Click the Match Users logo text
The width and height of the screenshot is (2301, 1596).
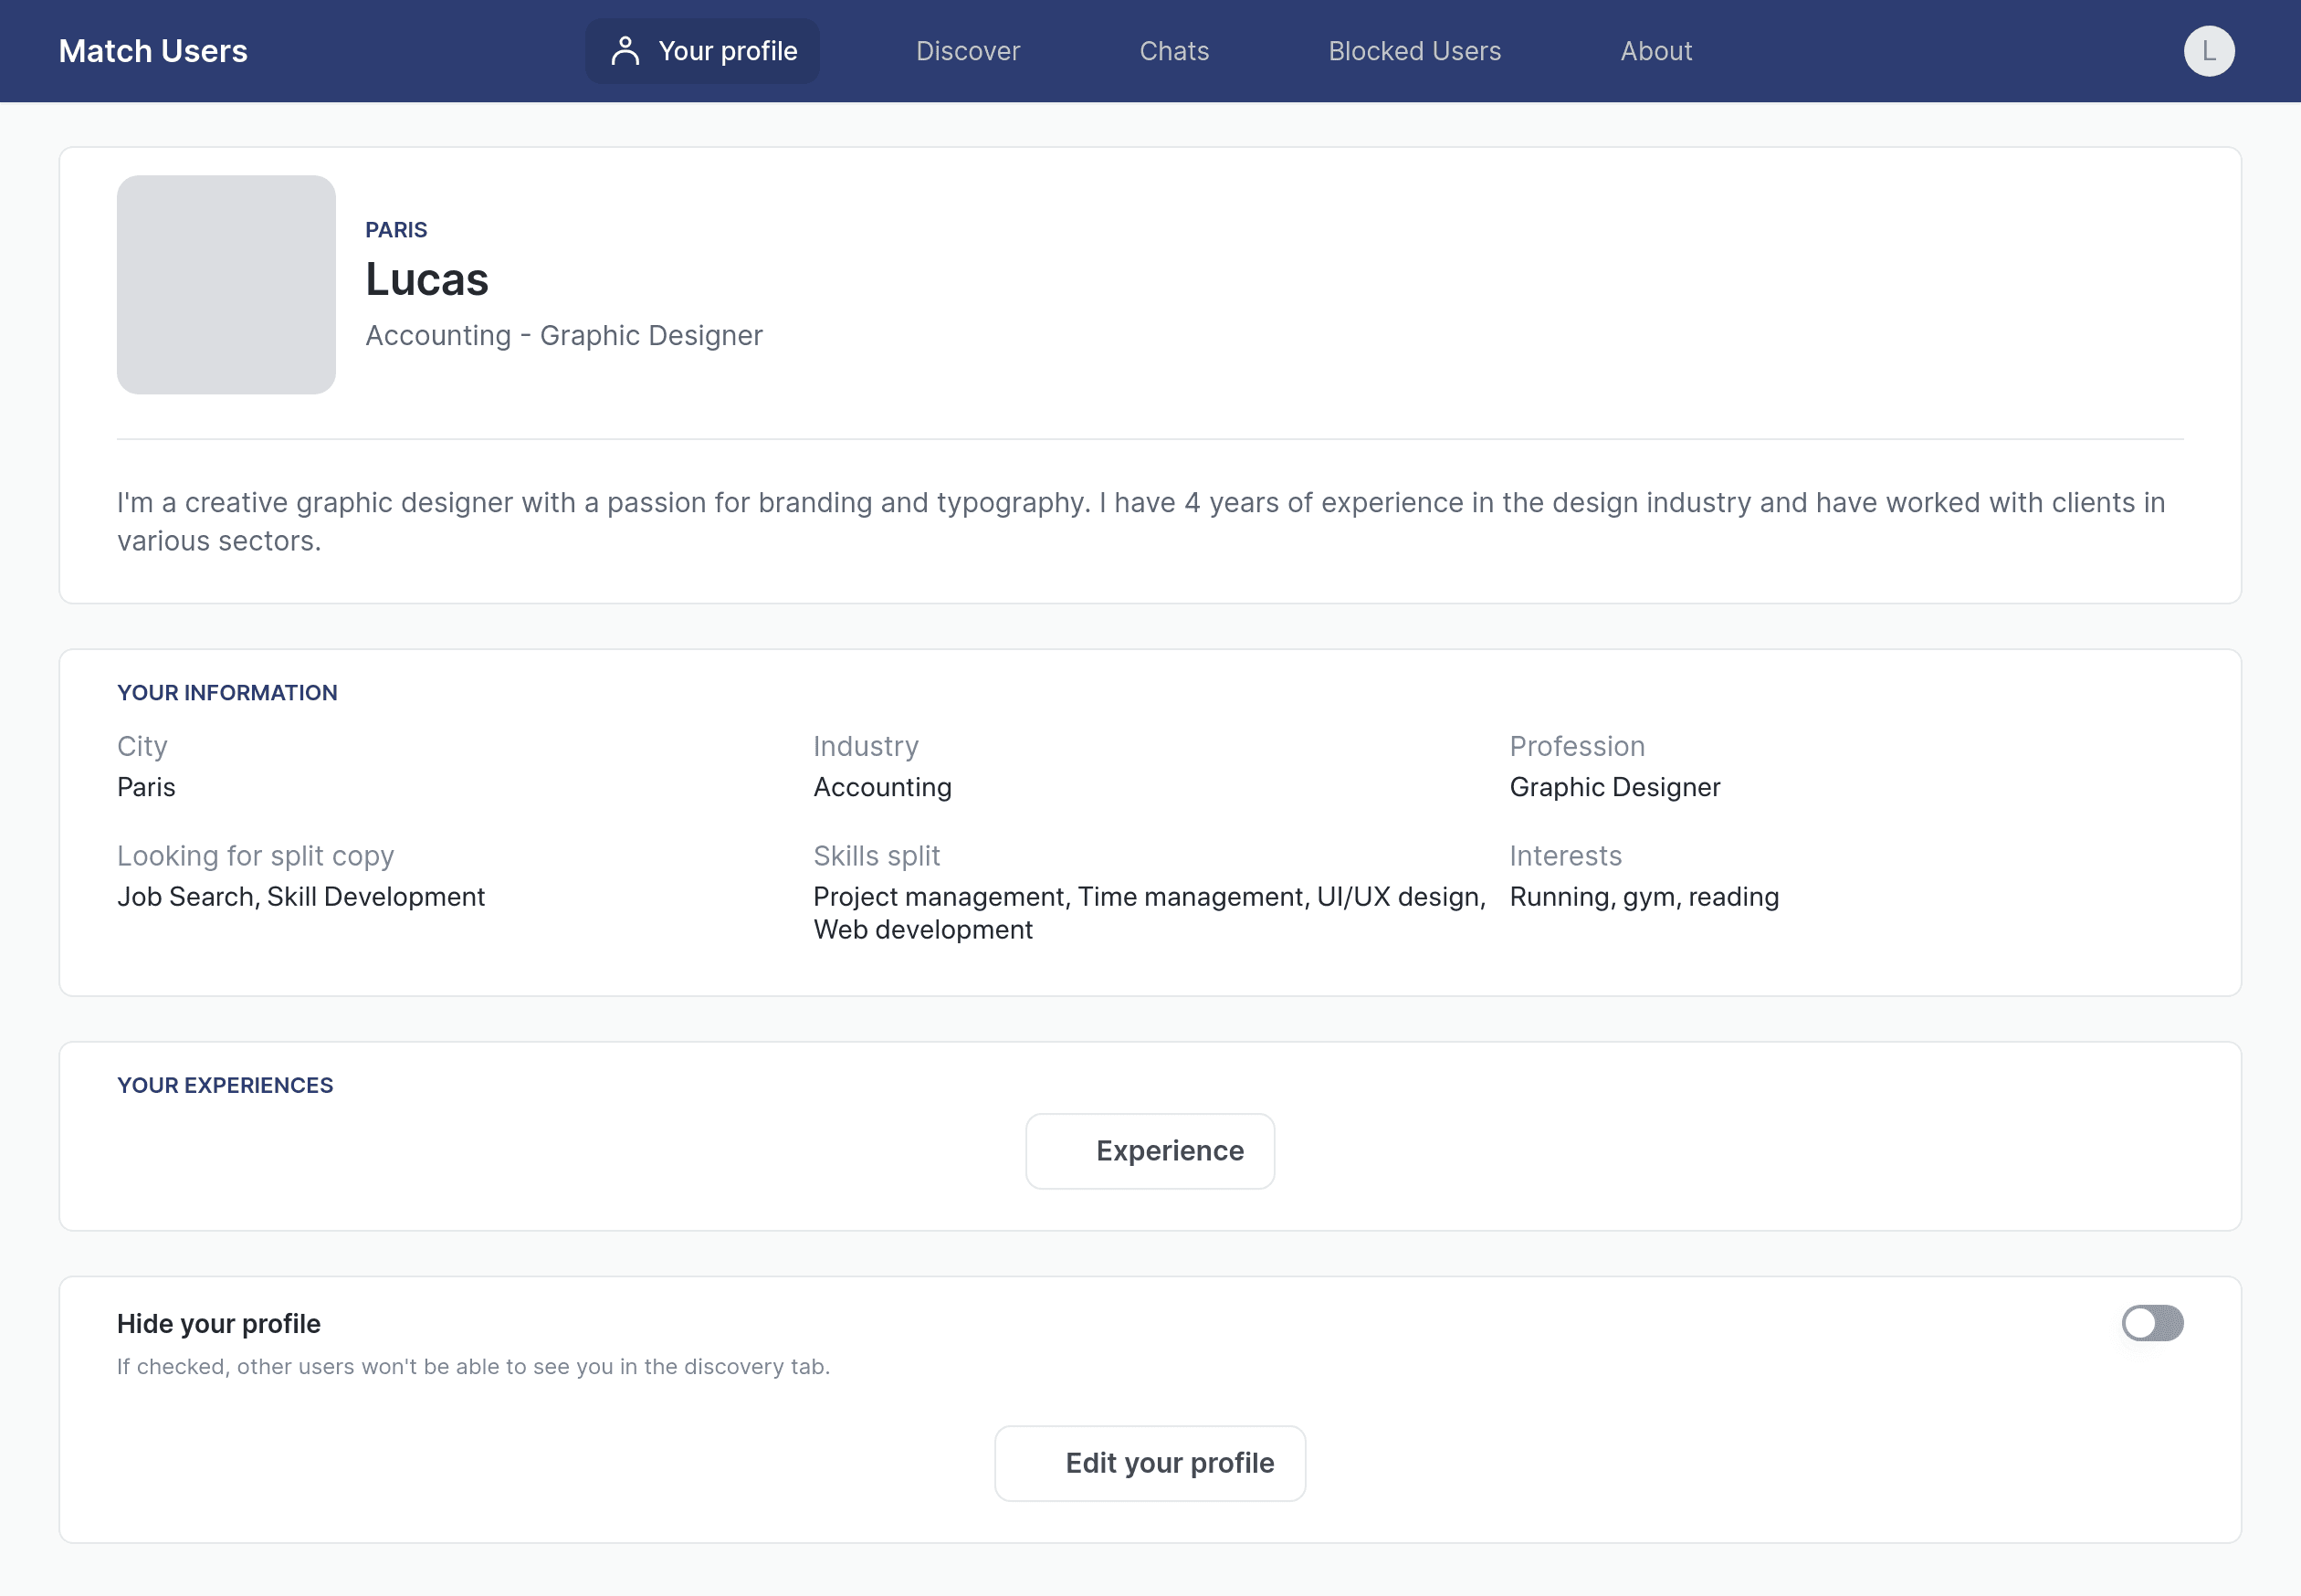[x=152, y=51]
